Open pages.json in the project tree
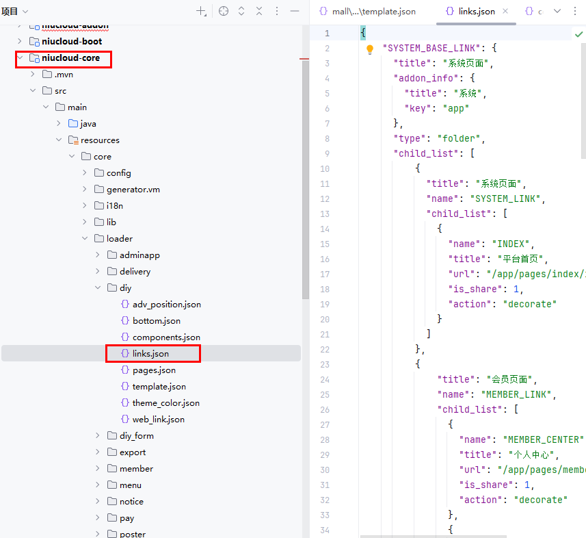 coord(154,370)
